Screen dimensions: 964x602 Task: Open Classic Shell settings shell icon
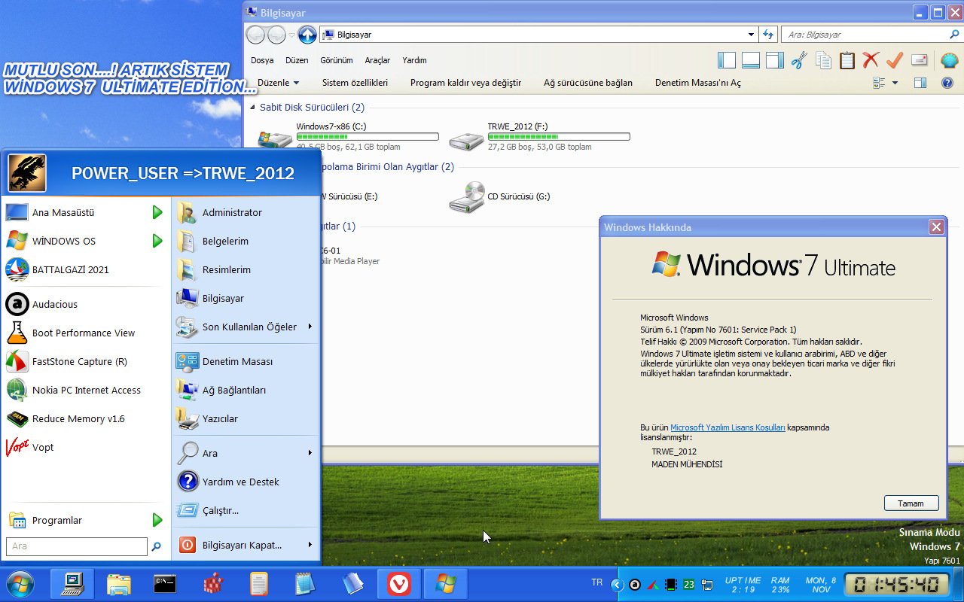[949, 60]
